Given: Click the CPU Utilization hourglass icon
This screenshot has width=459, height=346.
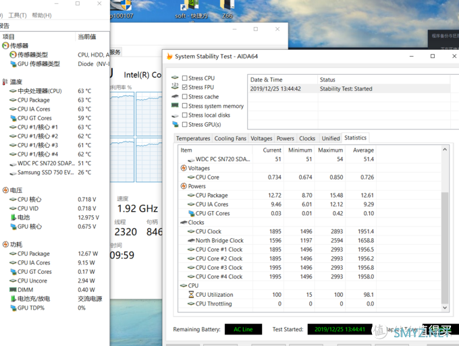Looking at the screenshot, I should (191, 295).
